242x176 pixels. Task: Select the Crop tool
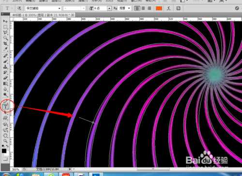pos(5,43)
